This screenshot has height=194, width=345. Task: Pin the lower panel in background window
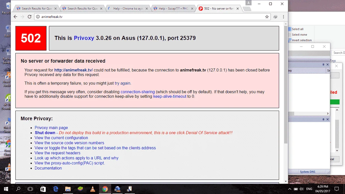coord(323,119)
